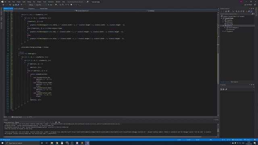Open the Show output from dropdown
The width and height of the screenshot is (258, 145).
(30, 122)
